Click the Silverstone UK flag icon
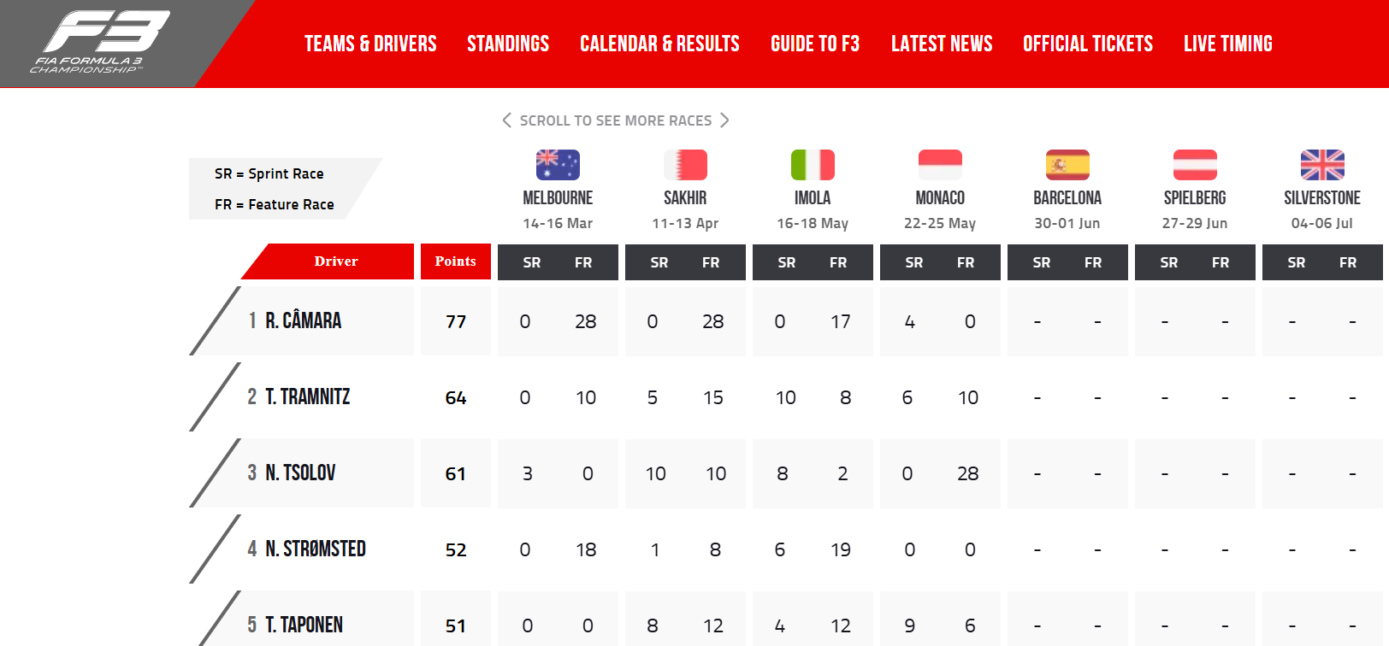 pyautogui.click(x=1322, y=165)
